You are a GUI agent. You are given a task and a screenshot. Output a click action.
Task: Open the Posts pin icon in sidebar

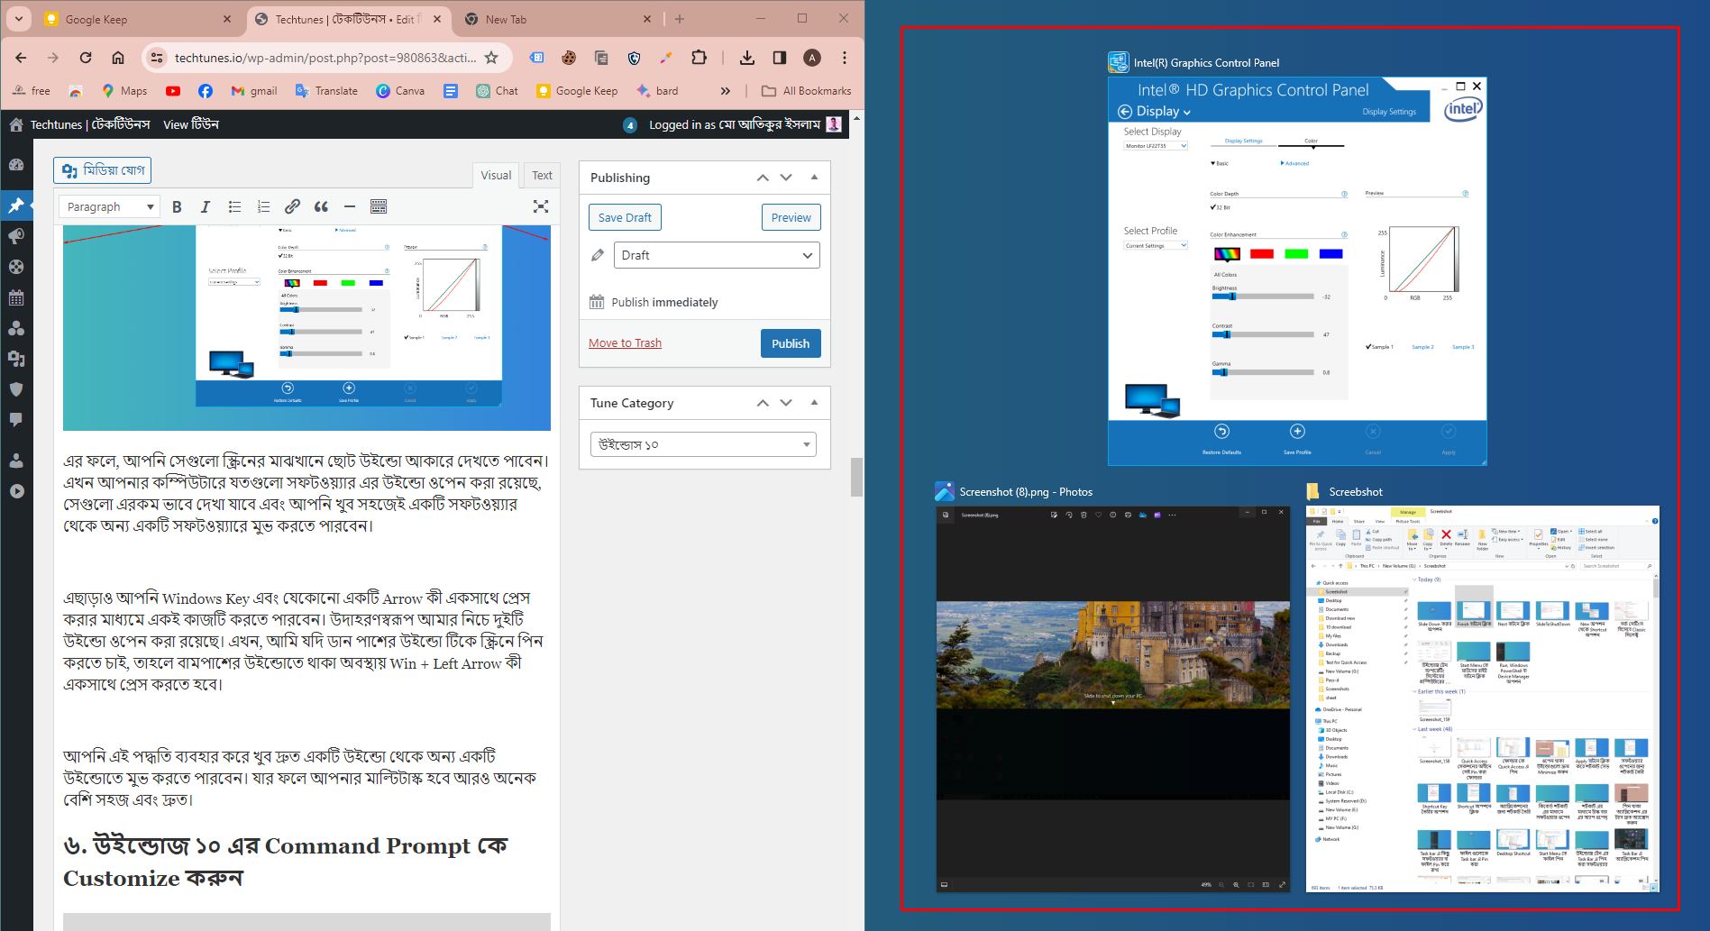pos(16,205)
